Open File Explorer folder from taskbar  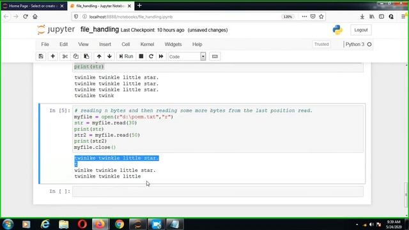tap(63, 224)
